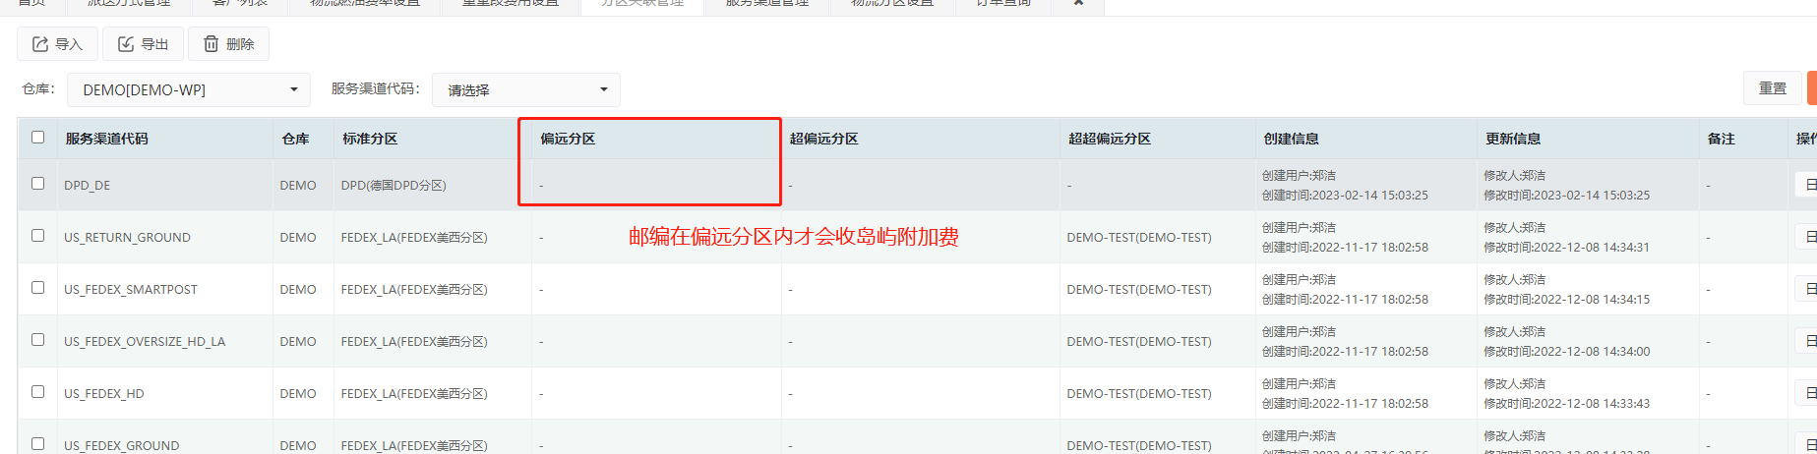Image resolution: width=1817 pixels, height=454 pixels.
Task: Check the US_FEDEX_OVERSIZE_HD_LA row checkbox
Action: 38,340
